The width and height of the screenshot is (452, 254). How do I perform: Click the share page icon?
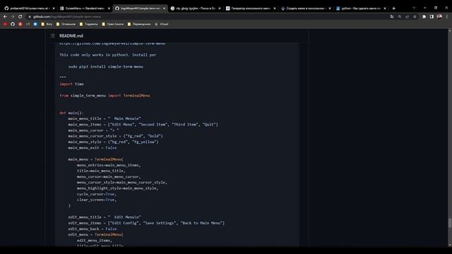click(x=407, y=17)
